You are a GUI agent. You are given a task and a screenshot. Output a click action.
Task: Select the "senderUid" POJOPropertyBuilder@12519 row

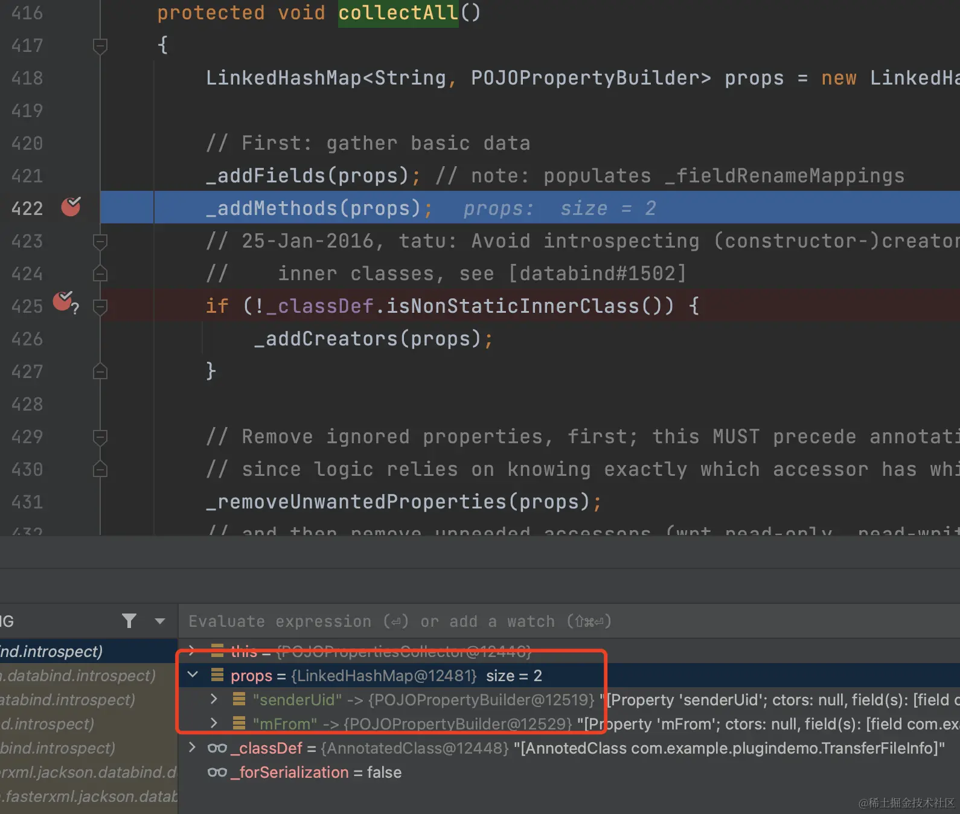569,699
